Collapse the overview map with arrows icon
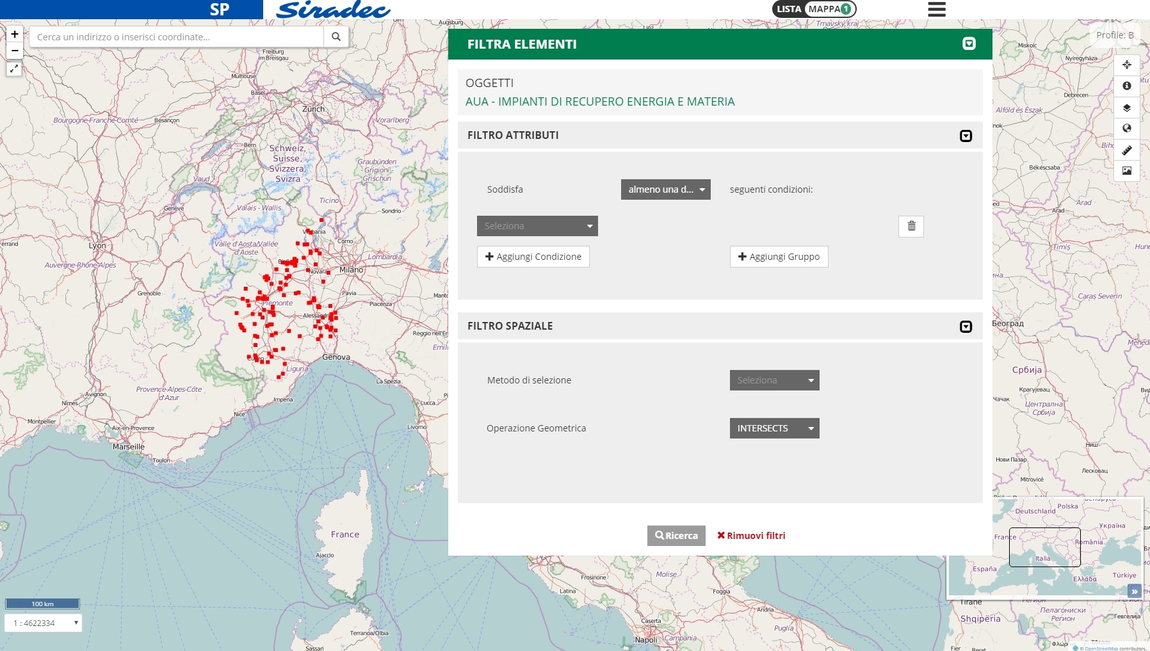Screen dimensions: 1150x651 click(x=1135, y=591)
